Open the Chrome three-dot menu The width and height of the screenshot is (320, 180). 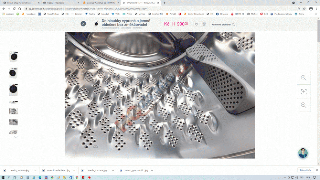316,9
